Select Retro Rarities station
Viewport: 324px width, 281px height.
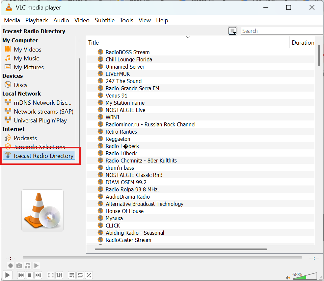(121, 131)
